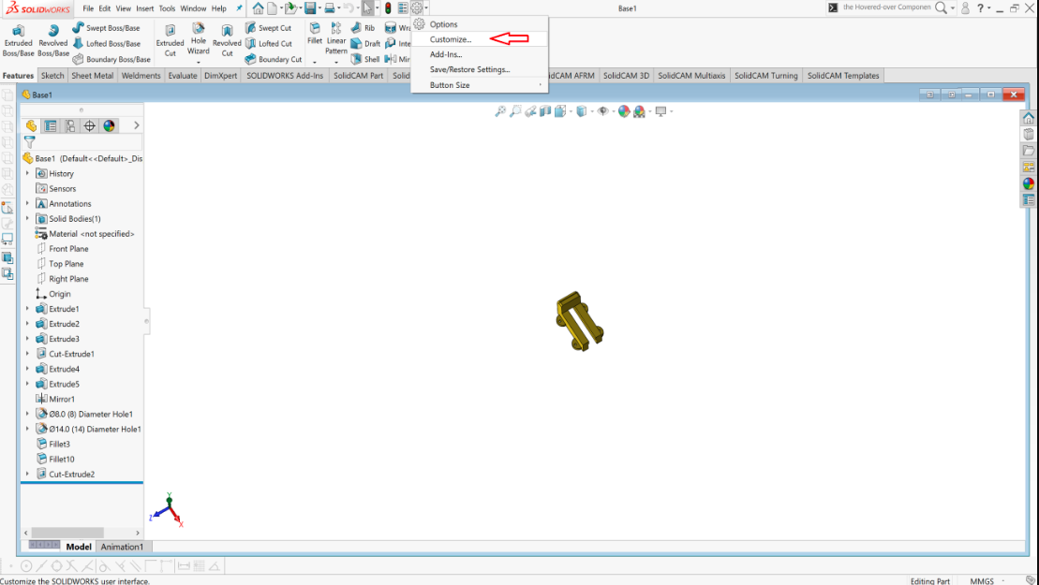Viewport: 1039px width, 585px height.
Task: Expand the History tree node
Action: point(27,173)
